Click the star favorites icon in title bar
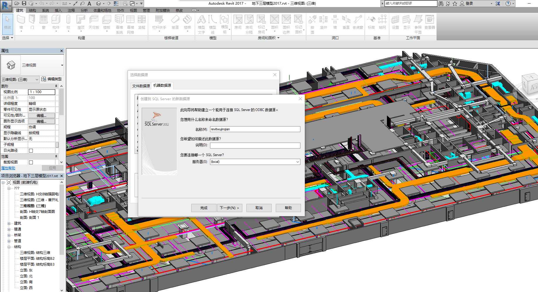Screen dimensions: 538x292 455,4
